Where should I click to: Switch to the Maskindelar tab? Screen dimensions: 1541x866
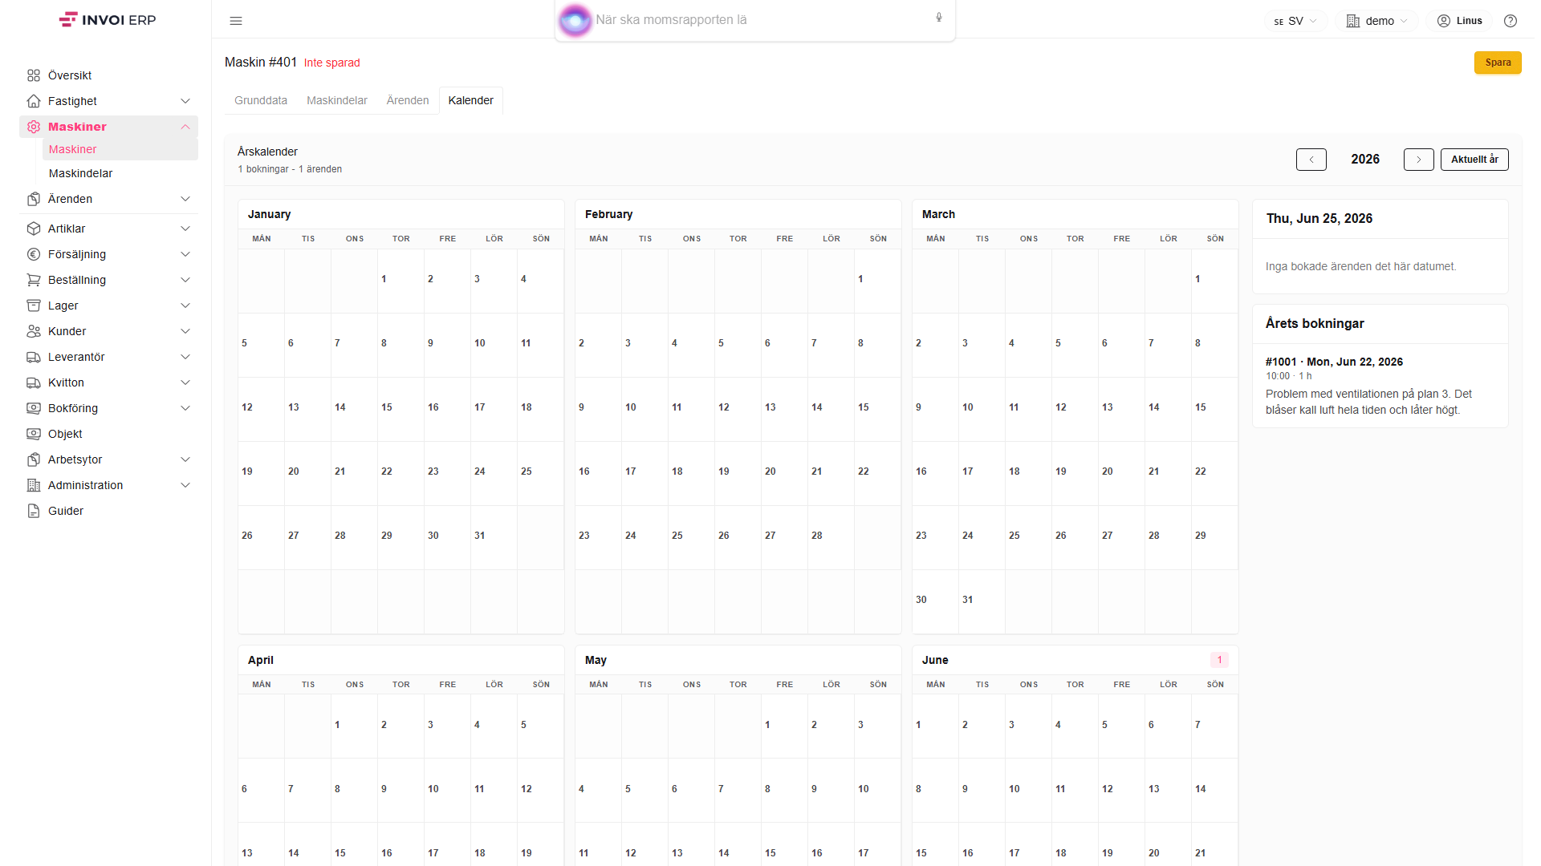pyautogui.click(x=337, y=100)
